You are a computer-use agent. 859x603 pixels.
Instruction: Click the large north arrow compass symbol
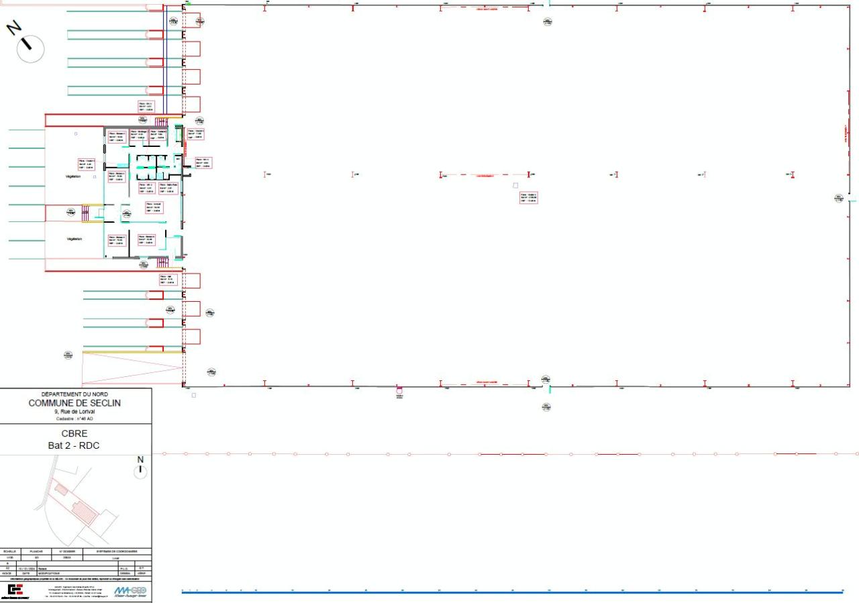coord(29,48)
